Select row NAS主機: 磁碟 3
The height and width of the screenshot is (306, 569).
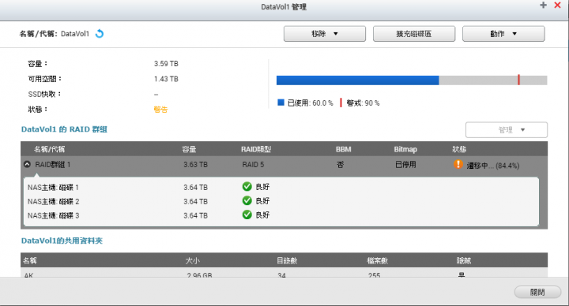281,215
